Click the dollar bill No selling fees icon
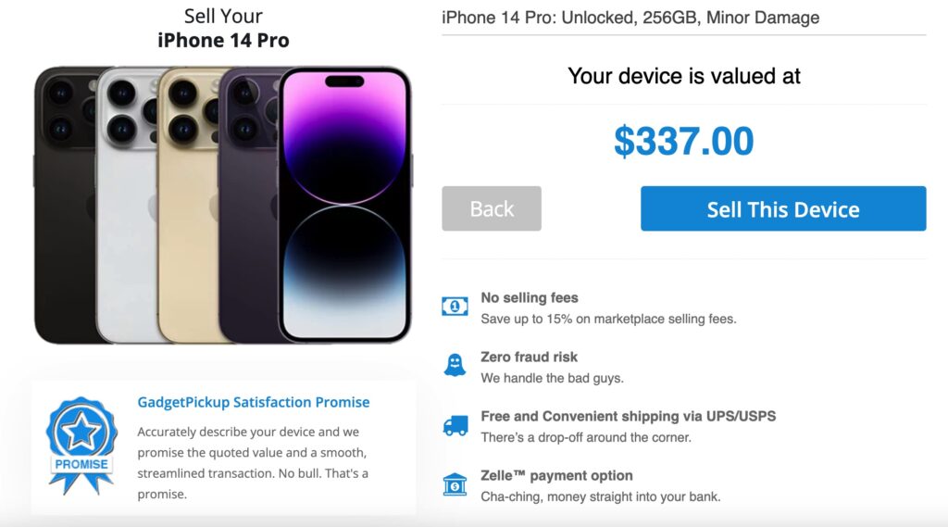Image resolution: width=948 pixels, height=527 pixels. coord(455,307)
